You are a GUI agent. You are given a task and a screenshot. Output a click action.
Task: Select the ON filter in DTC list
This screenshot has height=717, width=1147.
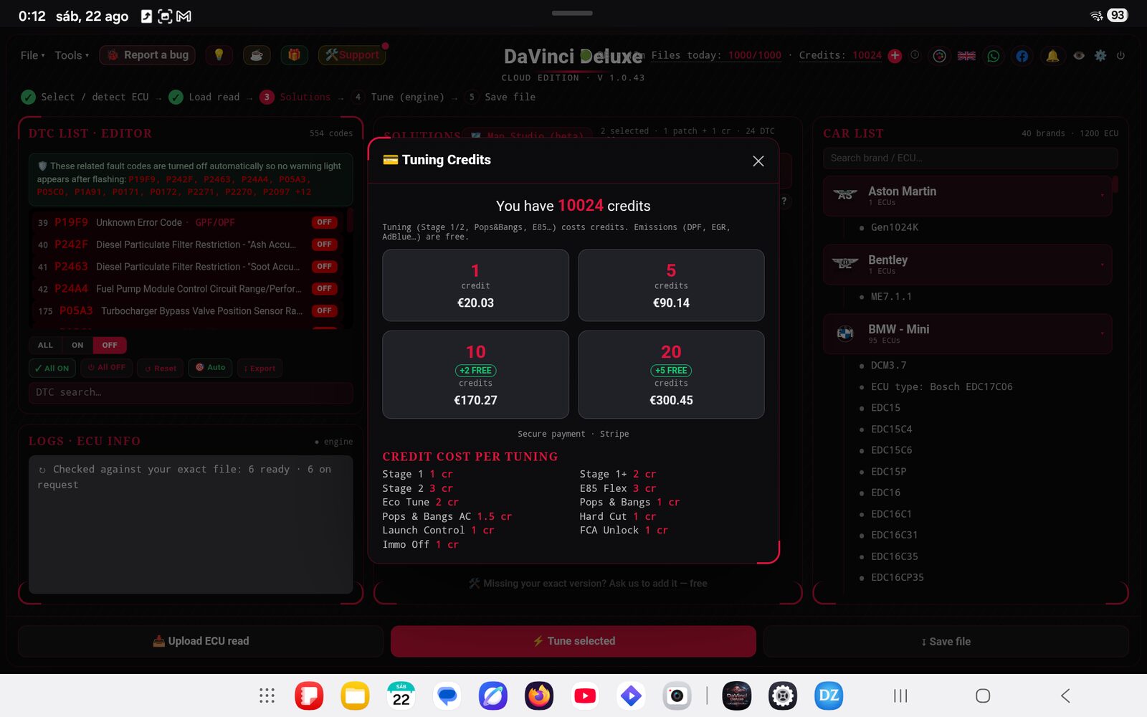77,345
